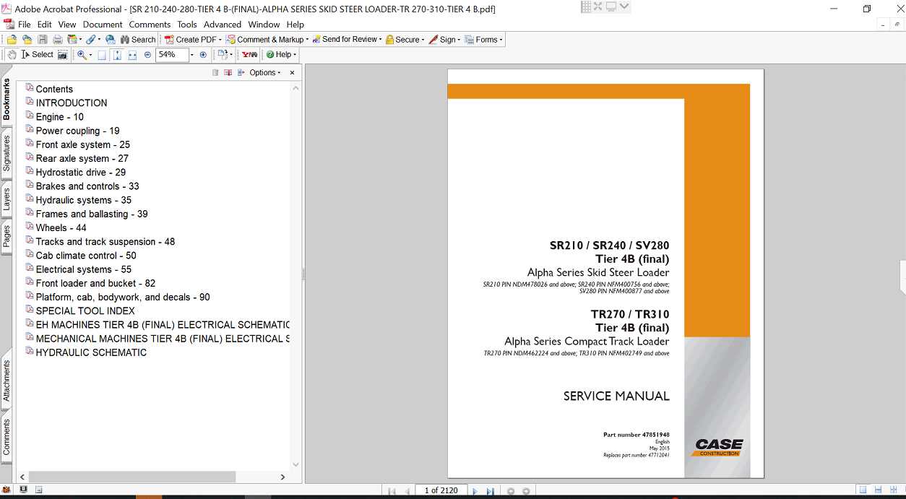Switch to continuous page layout
Screen dimensions: 906x499
(x=876, y=490)
